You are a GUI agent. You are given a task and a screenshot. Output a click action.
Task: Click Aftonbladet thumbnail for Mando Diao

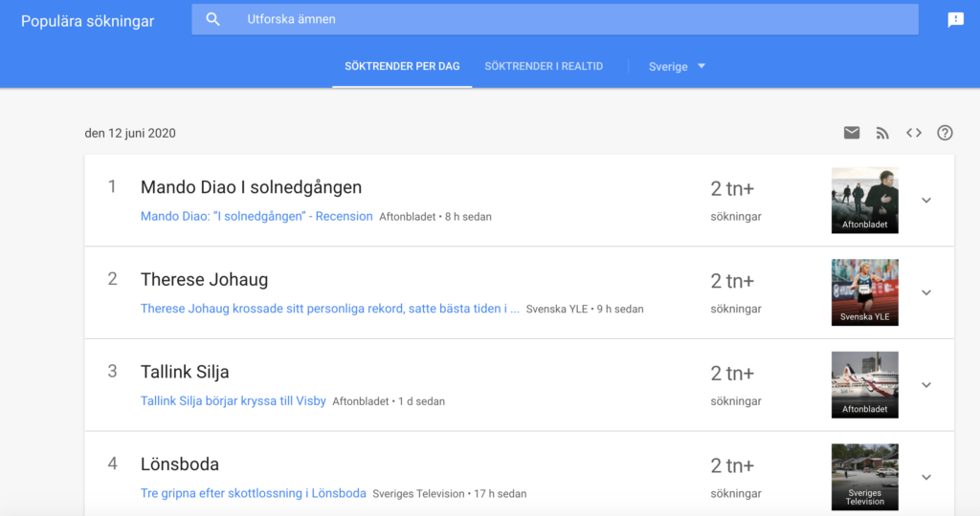[x=865, y=201]
